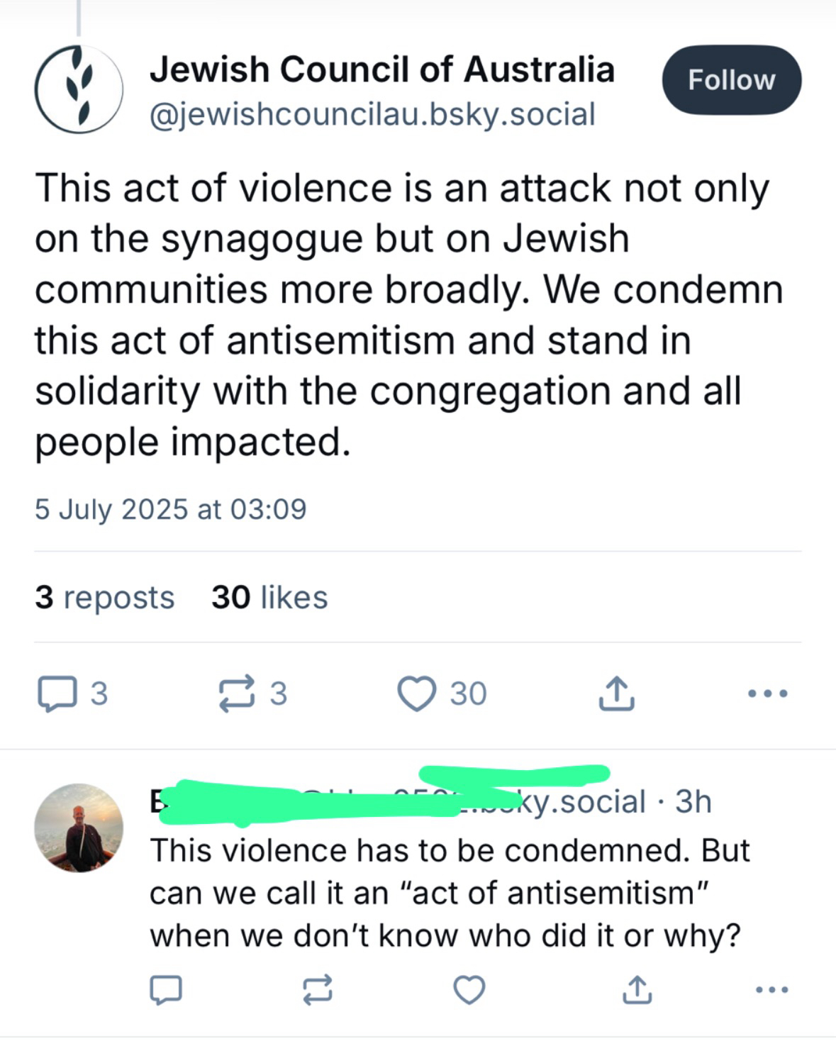Share the main post
This screenshot has height=1041, width=836.
[616, 694]
